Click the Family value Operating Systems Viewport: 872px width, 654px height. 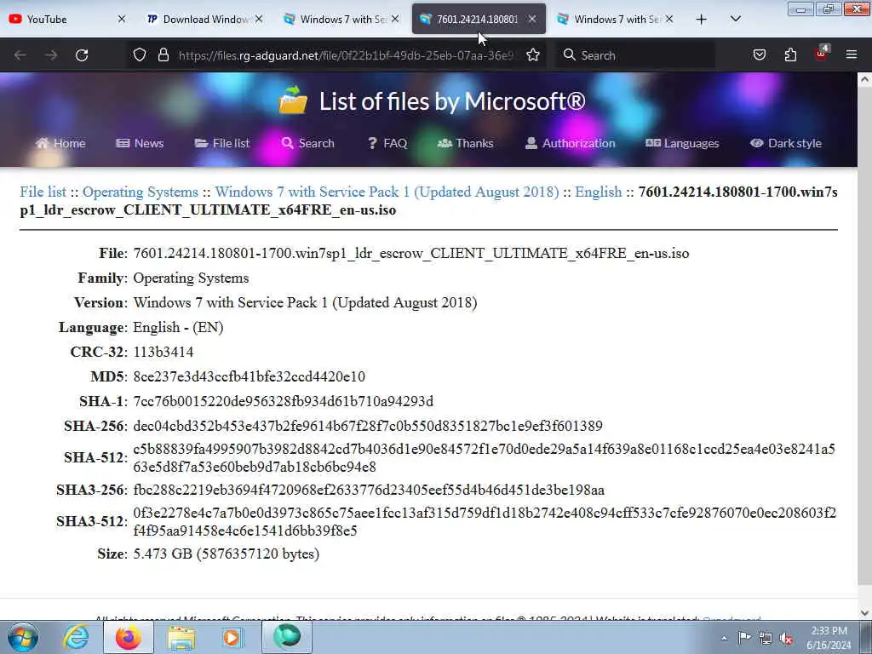coord(191,278)
